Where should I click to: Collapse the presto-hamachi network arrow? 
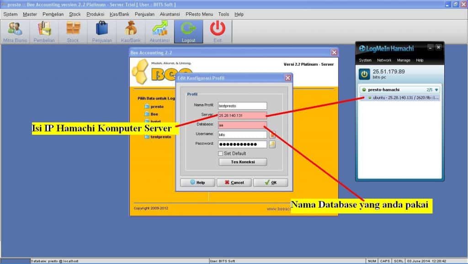(436, 90)
